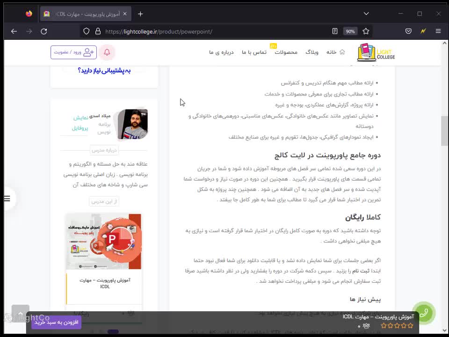Click the participants icon in bottom bar
This screenshot has height=337, width=449.
[x=365, y=327]
